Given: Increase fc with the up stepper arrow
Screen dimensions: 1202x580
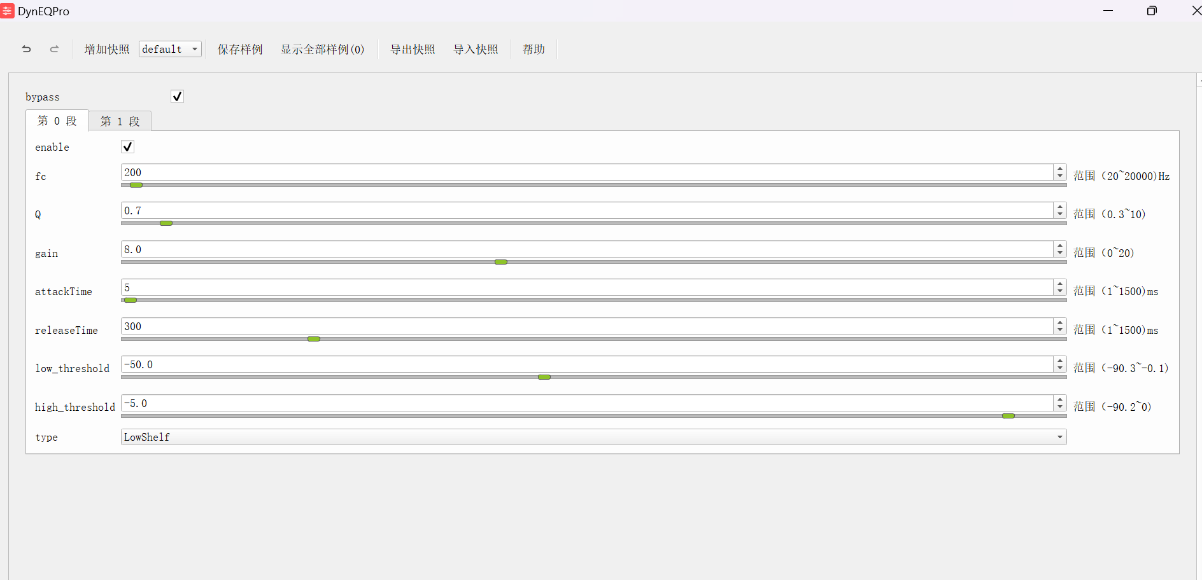Looking at the screenshot, I should [1060, 169].
